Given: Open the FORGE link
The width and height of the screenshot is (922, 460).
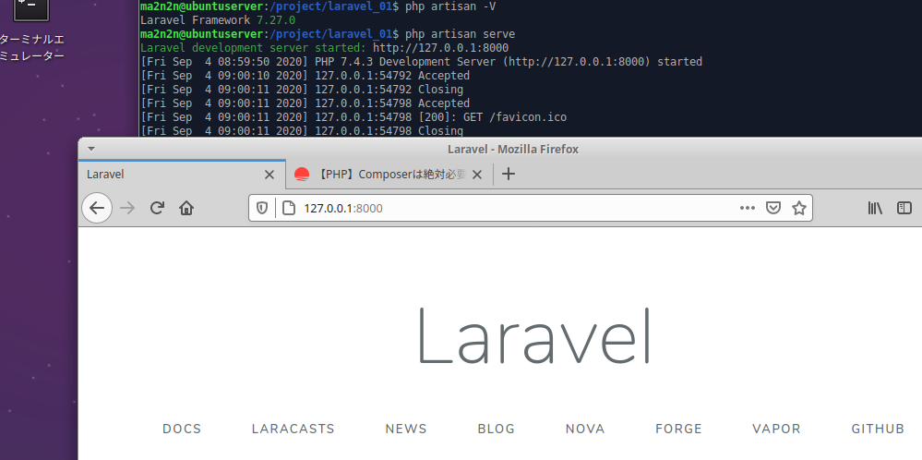Looking at the screenshot, I should tap(679, 429).
